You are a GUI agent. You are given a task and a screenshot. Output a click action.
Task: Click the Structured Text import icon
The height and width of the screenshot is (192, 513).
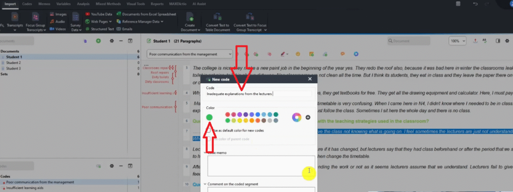(87, 29)
